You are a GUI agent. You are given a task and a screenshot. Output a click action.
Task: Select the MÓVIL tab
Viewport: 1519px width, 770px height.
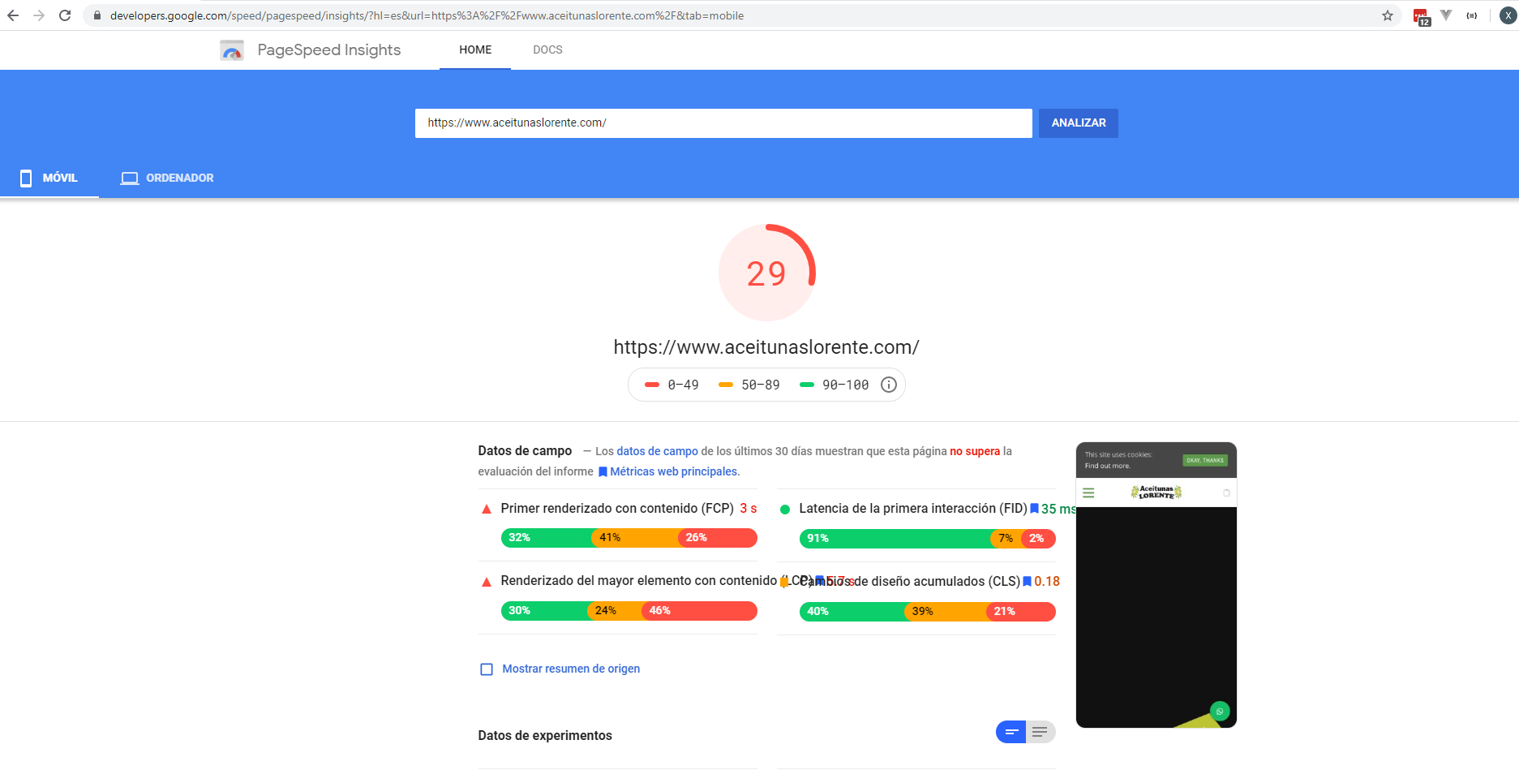point(49,178)
